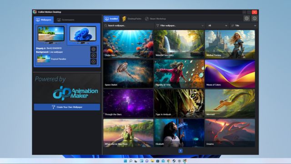Choose the Medieval Fantasy wallpaper
291x164 pixels.
(x=230, y=44)
